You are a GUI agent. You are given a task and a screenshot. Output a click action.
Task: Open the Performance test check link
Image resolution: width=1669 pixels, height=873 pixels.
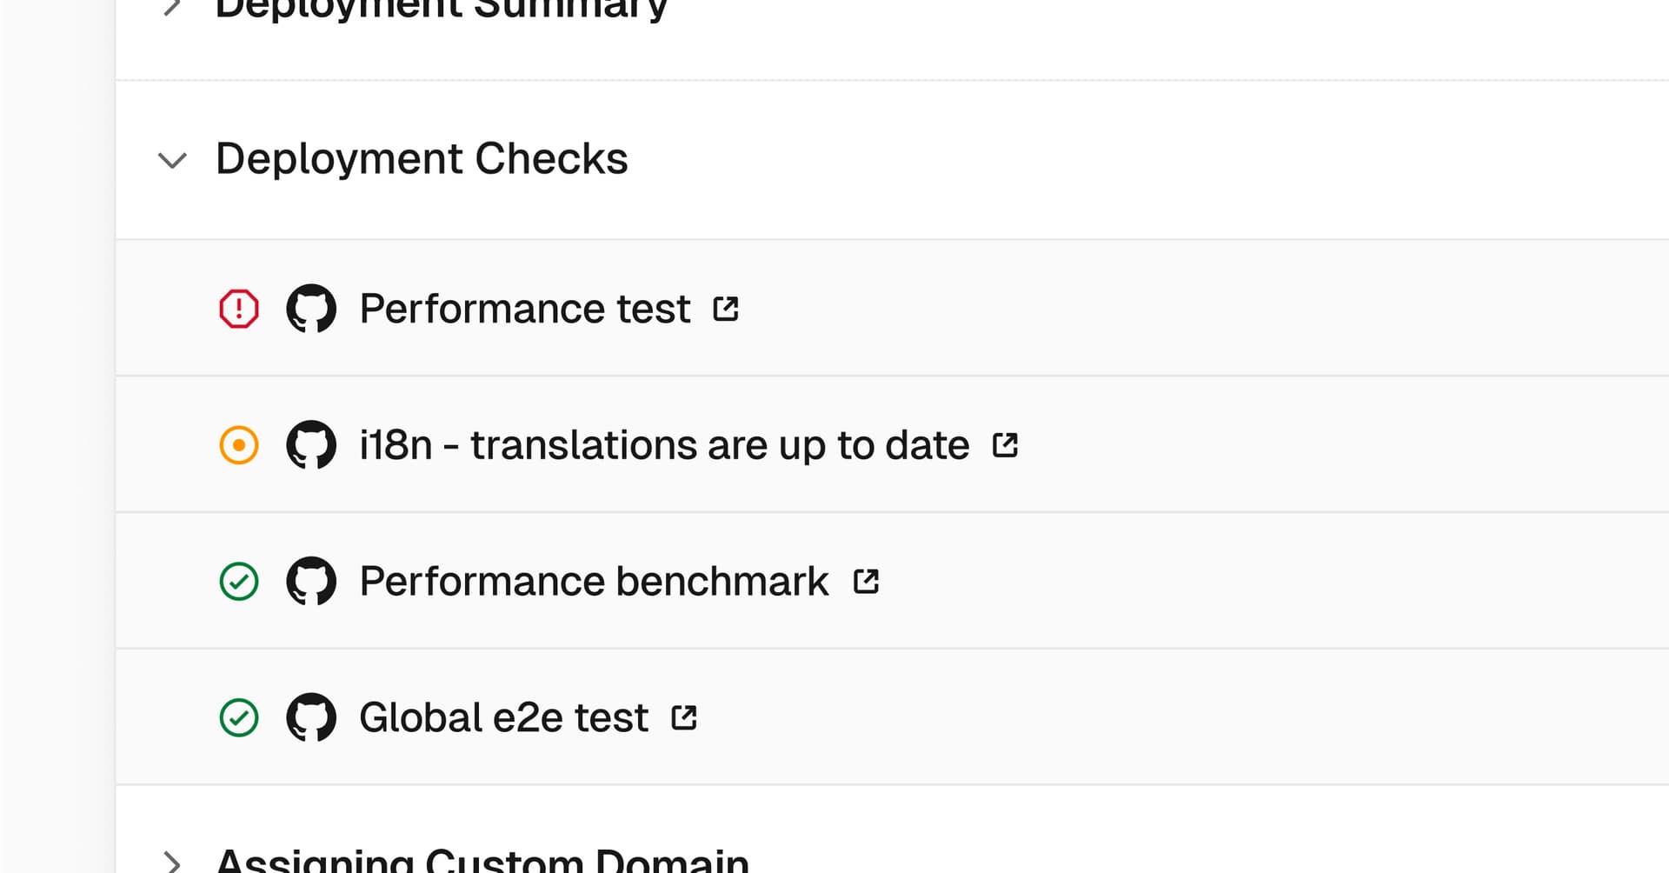[x=525, y=309]
